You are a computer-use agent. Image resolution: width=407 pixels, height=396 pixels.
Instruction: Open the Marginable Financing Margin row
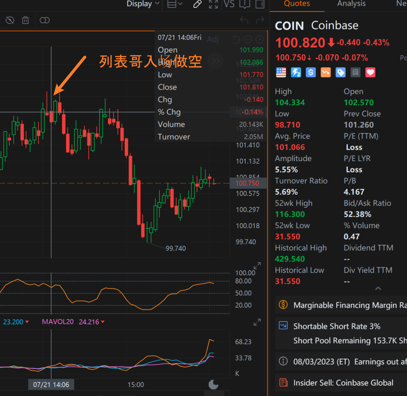coord(341,305)
